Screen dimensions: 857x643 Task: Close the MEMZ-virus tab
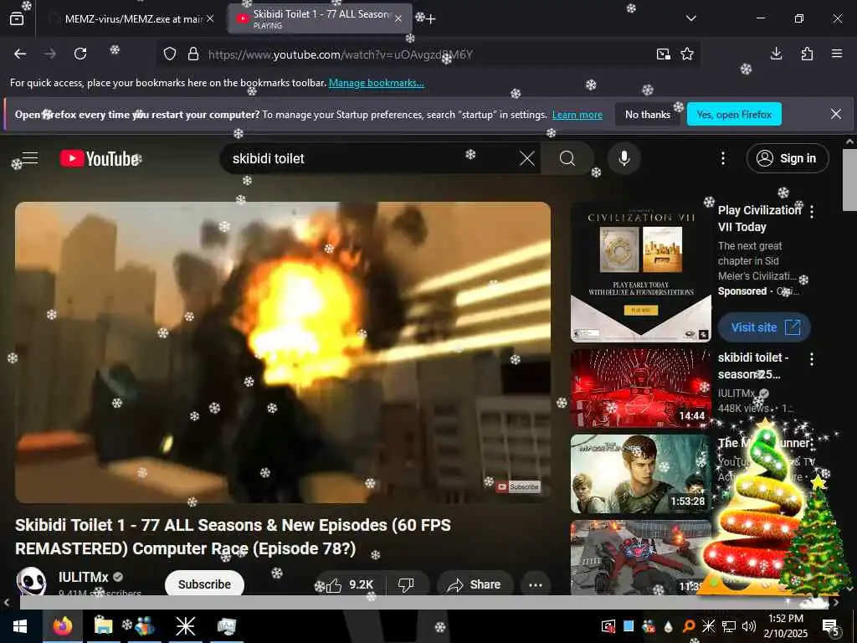tap(210, 18)
